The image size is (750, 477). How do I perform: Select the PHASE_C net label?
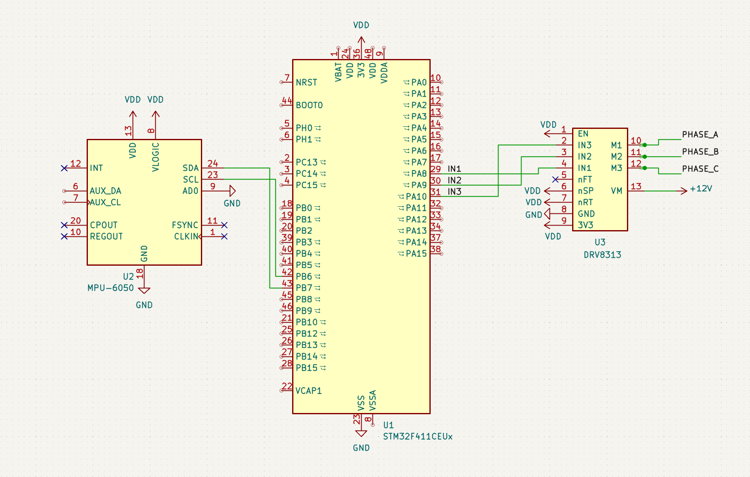700,169
